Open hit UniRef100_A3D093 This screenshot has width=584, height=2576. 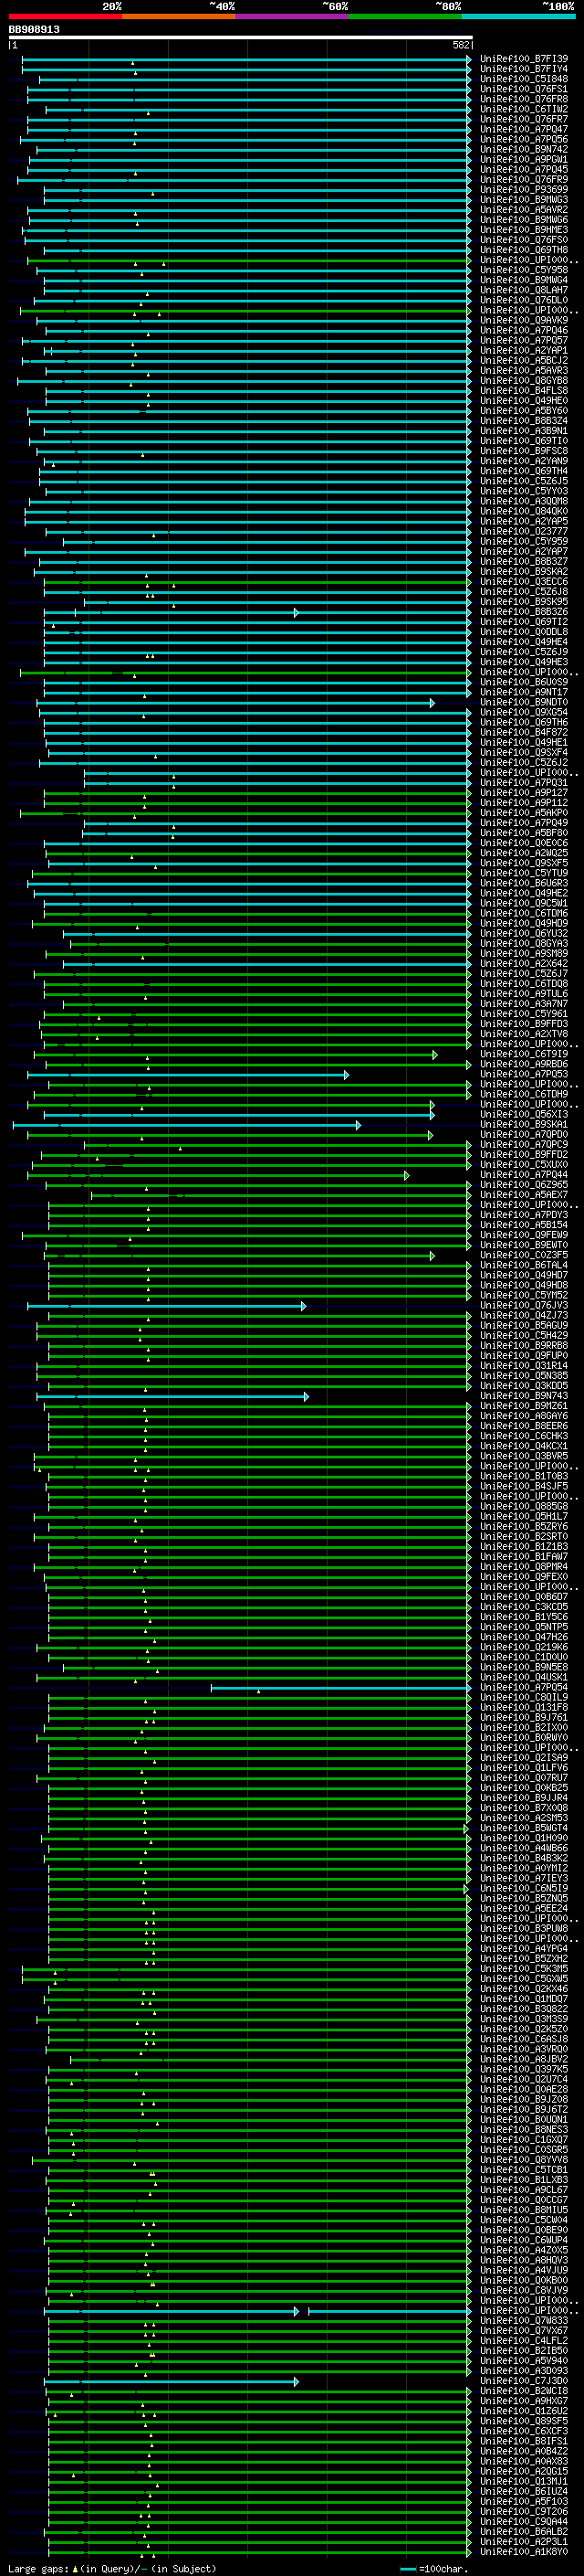(524, 2371)
